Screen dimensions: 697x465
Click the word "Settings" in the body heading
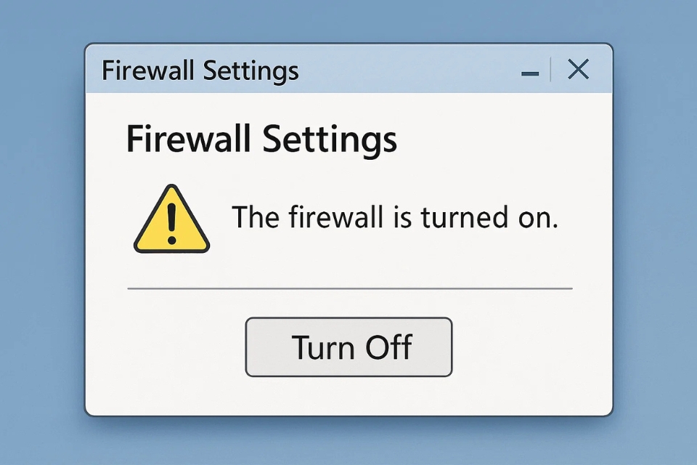tap(330, 140)
